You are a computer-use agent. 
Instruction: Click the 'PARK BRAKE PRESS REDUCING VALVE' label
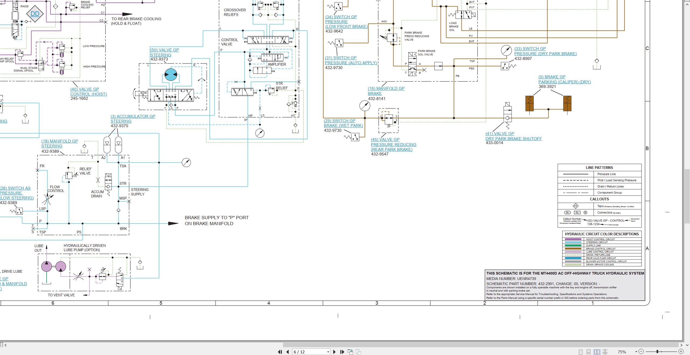(x=417, y=36)
